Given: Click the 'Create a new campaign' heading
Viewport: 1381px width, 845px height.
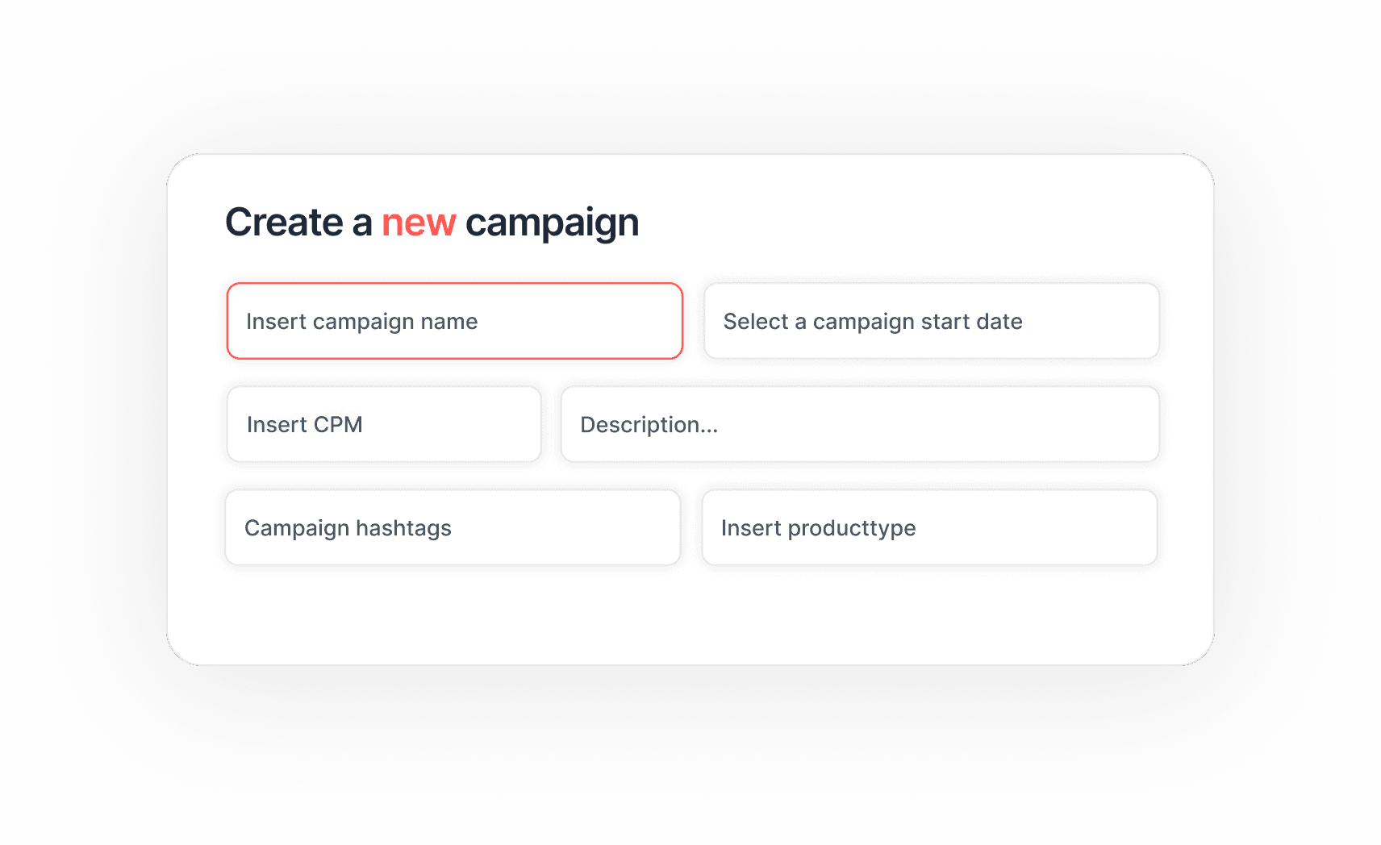Looking at the screenshot, I should tap(432, 223).
